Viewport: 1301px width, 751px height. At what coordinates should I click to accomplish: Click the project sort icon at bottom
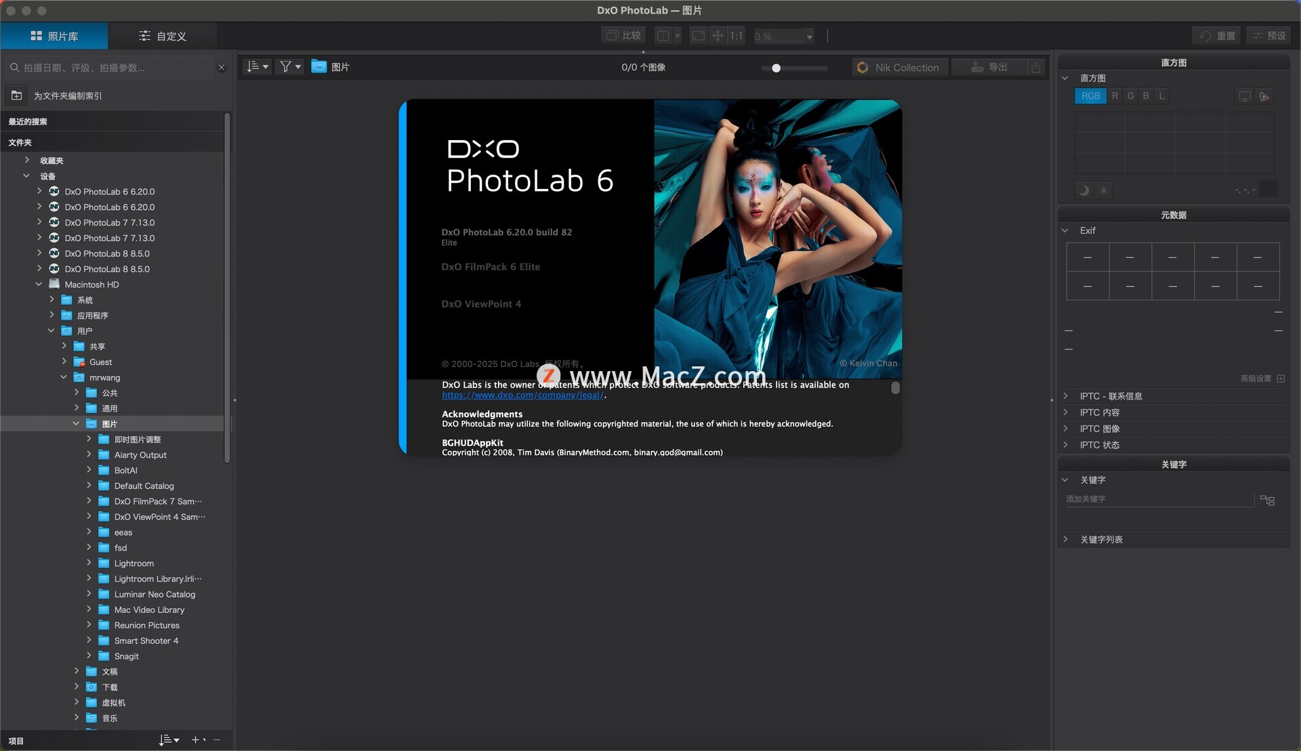pyautogui.click(x=169, y=740)
